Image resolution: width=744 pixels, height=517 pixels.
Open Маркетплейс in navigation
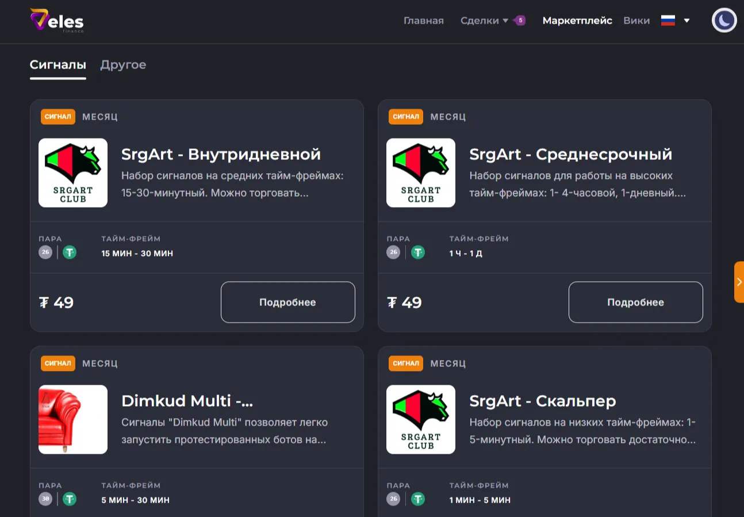(x=577, y=21)
